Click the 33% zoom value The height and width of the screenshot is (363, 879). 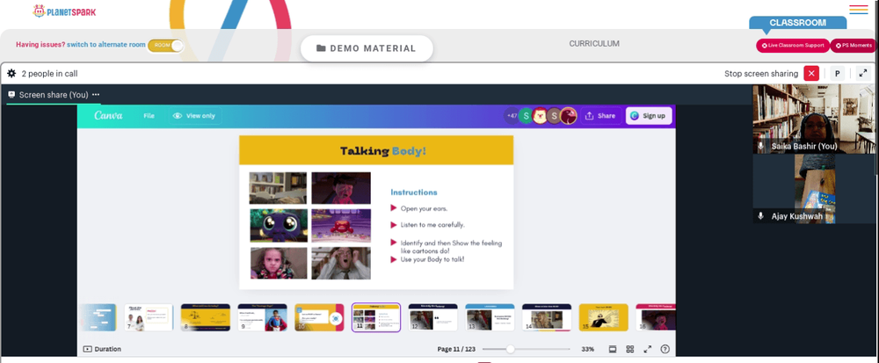click(x=587, y=349)
